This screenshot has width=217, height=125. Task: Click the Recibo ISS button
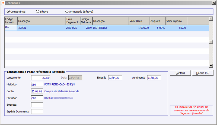click(x=203, y=73)
